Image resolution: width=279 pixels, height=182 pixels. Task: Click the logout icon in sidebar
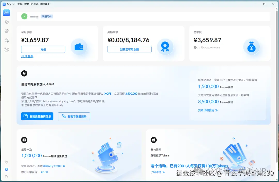6,177
